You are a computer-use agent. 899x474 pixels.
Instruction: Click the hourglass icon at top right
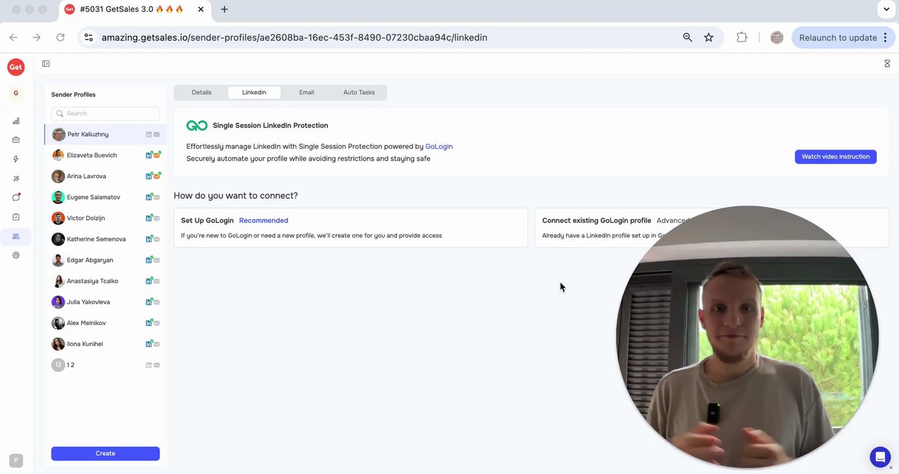(x=887, y=64)
